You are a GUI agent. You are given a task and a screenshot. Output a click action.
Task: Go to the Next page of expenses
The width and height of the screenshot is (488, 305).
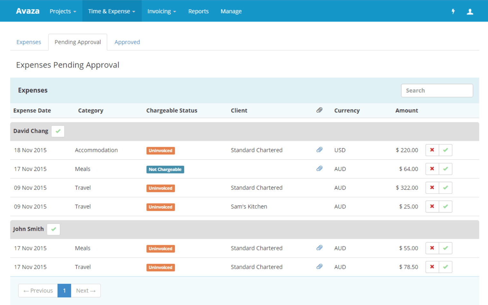click(x=85, y=290)
